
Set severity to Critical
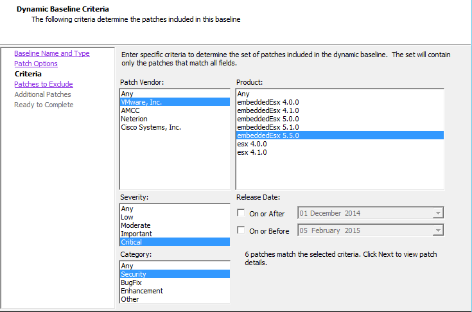(132, 242)
